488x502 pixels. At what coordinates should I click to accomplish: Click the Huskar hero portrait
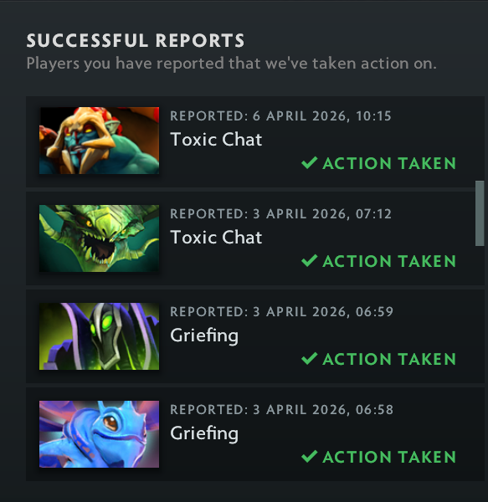pyautogui.click(x=99, y=141)
